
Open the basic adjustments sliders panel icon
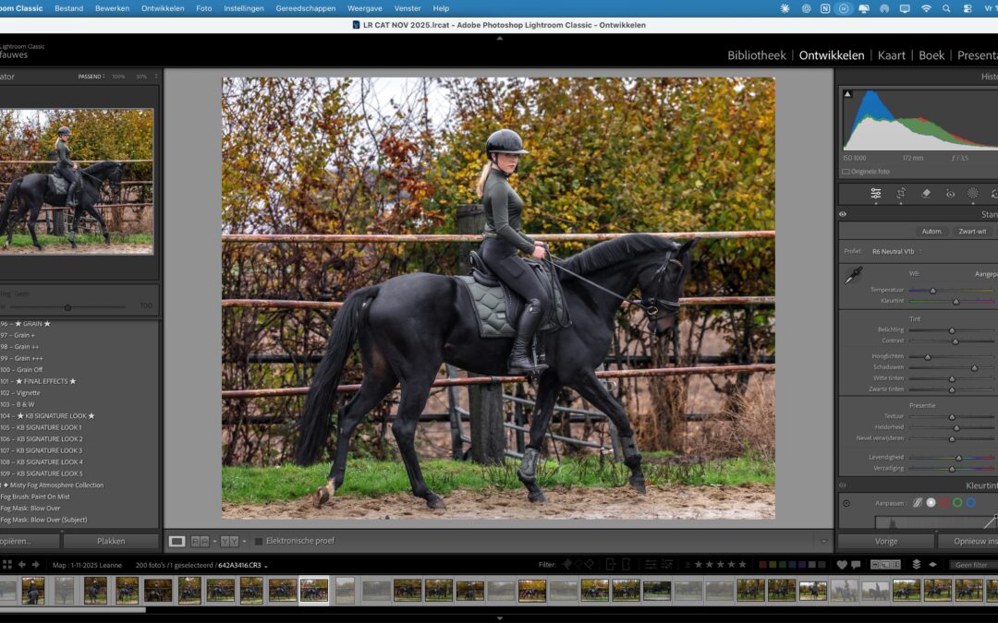pos(875,193)
